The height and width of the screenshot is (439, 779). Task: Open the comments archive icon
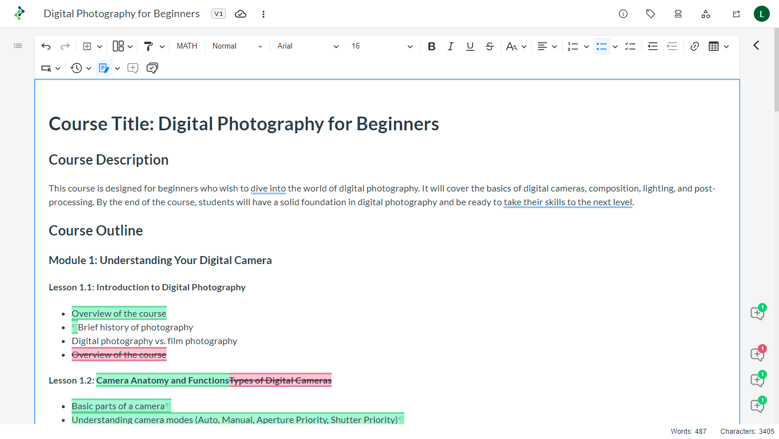coord(152,68)
